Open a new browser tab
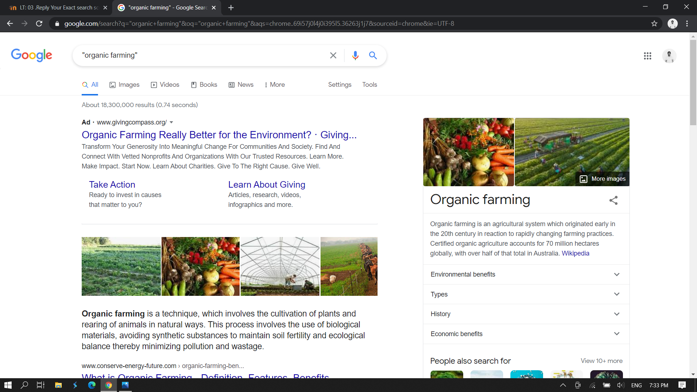This screenshot has width=697, height=392. click(x=231, y=8)
